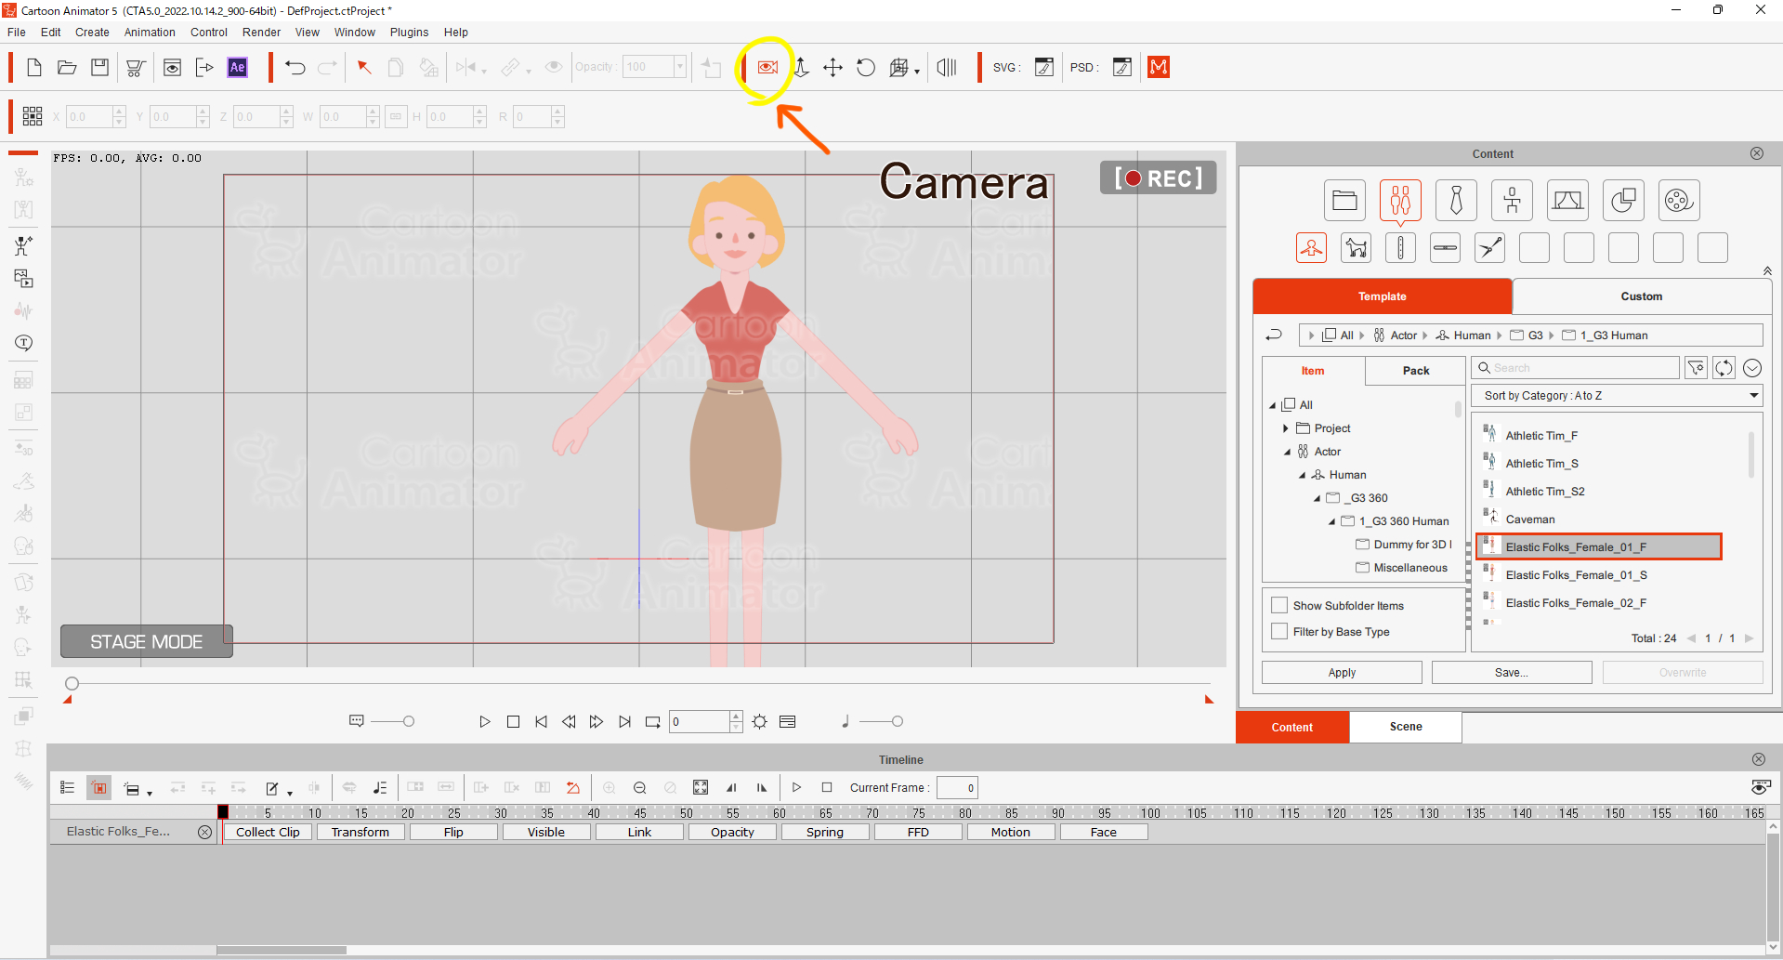Collapse the All tree node
This screenshot has width=1783, height=960.
point(1273,405)
